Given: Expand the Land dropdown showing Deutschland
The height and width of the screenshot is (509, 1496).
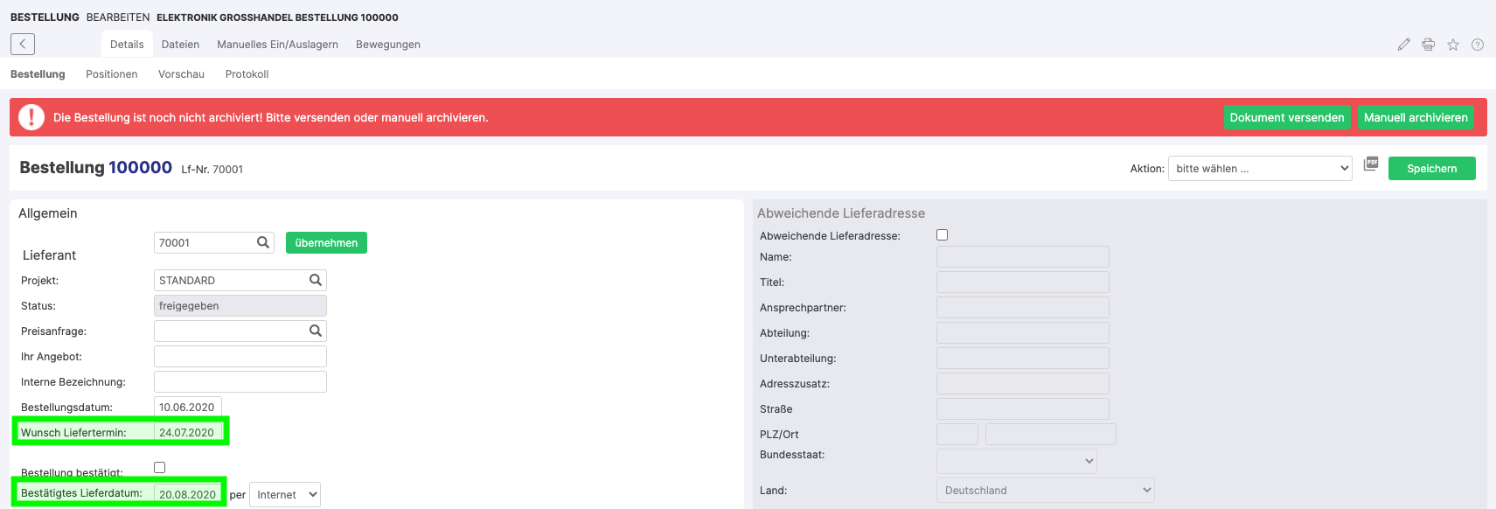Looking at the screenshot, I should click(x=1045, y=491).
